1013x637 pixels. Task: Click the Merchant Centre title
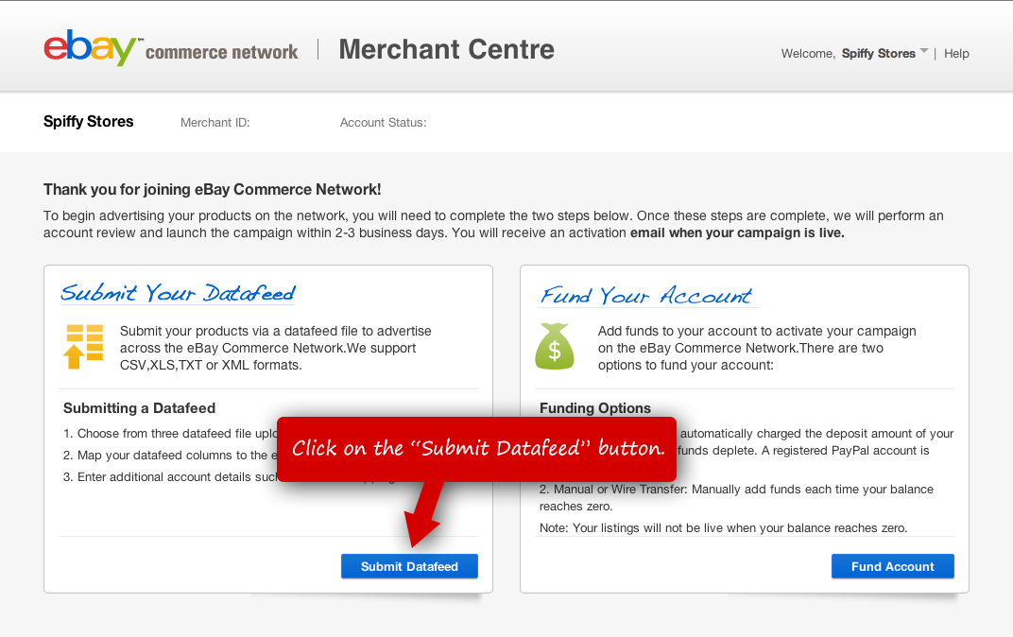(446, 49)
